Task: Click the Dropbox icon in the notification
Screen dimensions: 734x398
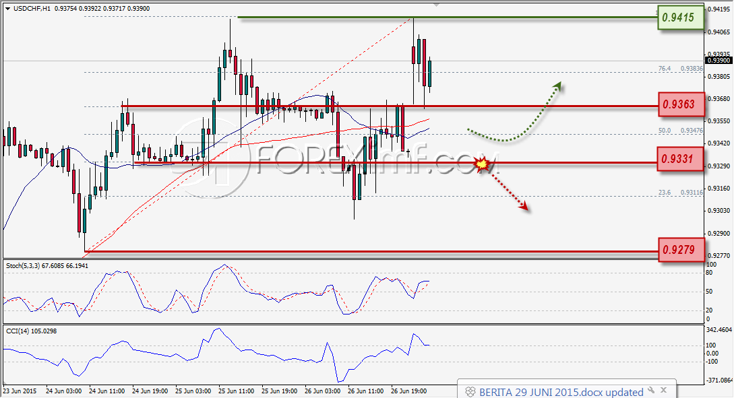Action: (470, 392)
